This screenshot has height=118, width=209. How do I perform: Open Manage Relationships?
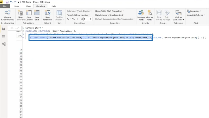click(x=8, y=15)
